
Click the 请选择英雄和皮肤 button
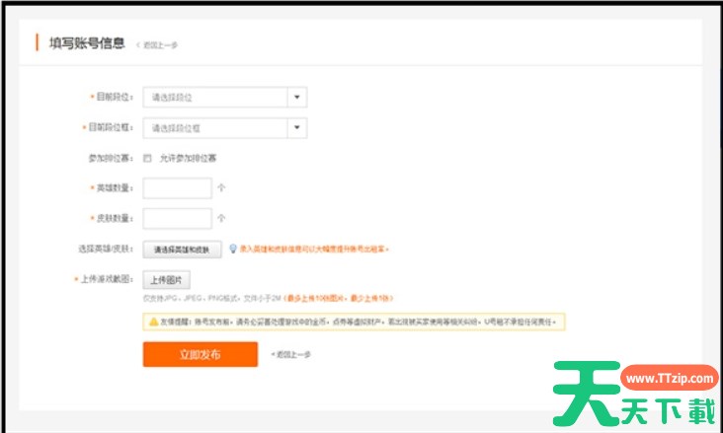pyautogui.click(x=182, y=250)
